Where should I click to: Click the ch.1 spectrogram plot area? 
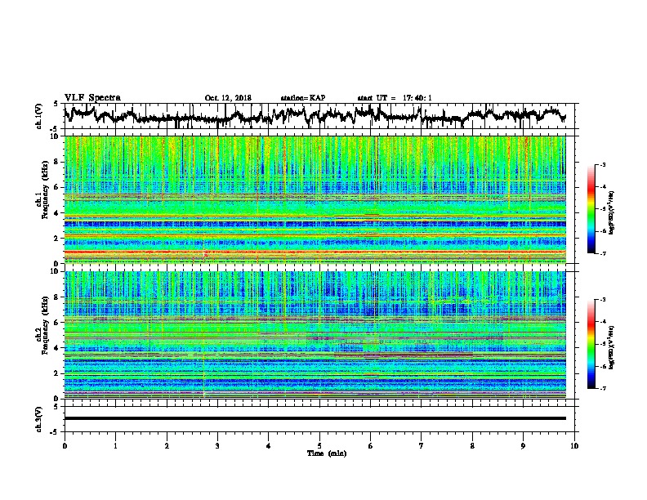[315, 199]
